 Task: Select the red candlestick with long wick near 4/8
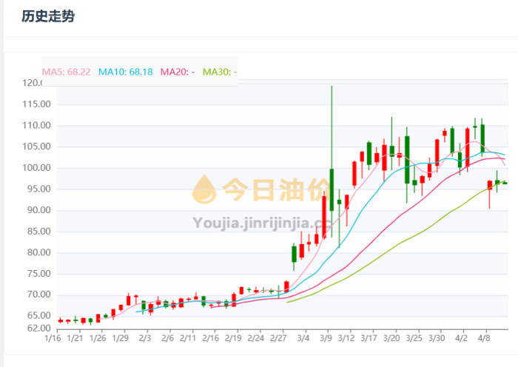coord(489,184)
